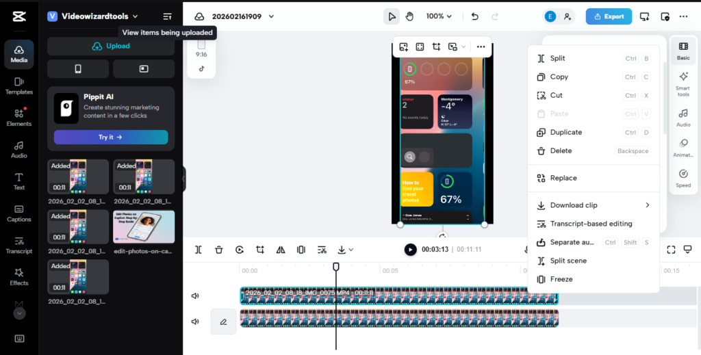This screenshot has height=355, width=701.
Task: Open the Effects panel
Action: pyautogui.click(x=18, y=277)
